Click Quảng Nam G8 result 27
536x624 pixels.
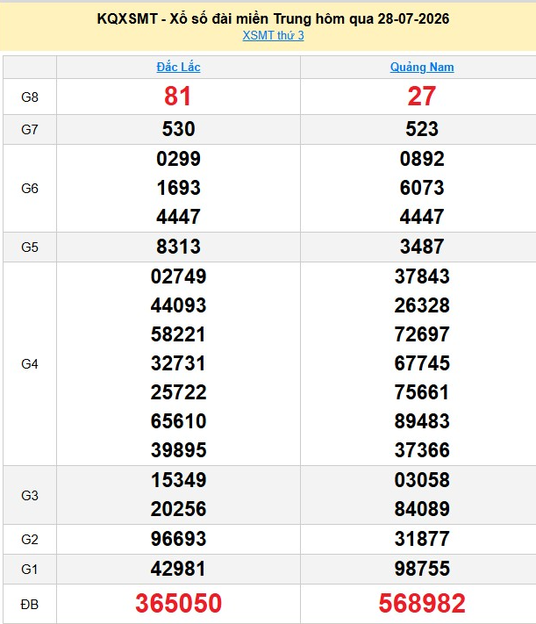click(x=422, y=97)
